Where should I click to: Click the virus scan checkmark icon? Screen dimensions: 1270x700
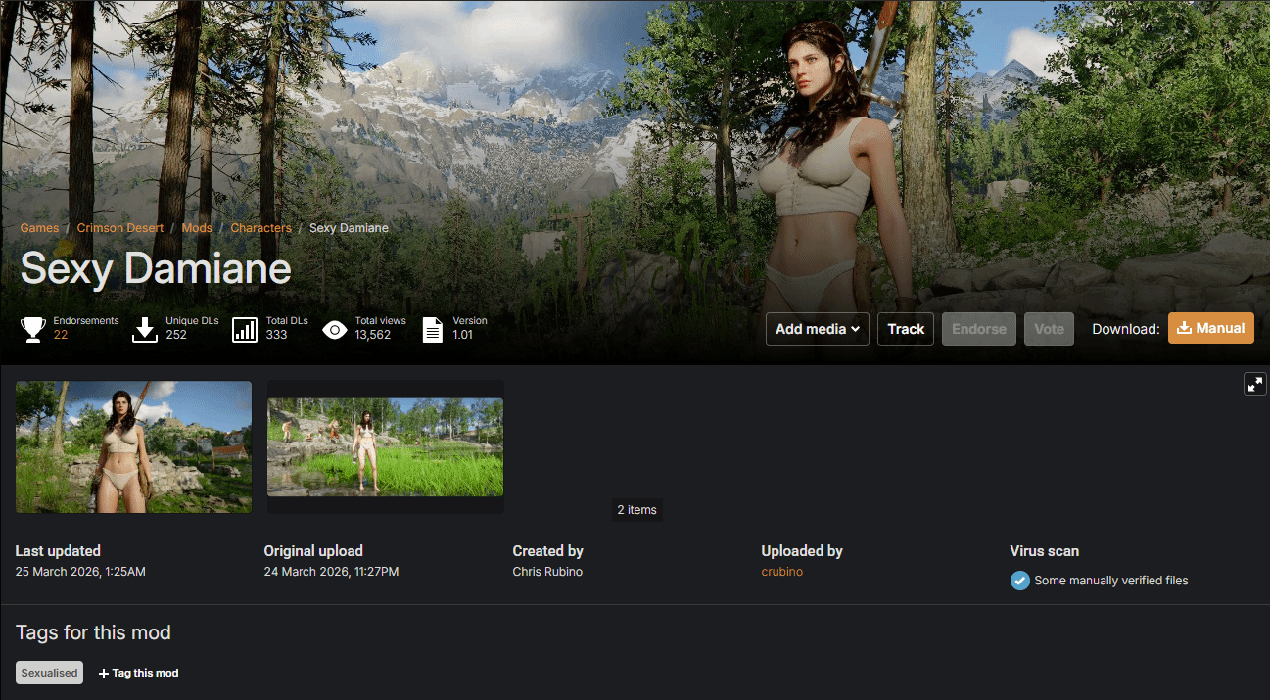(1020, 581)
